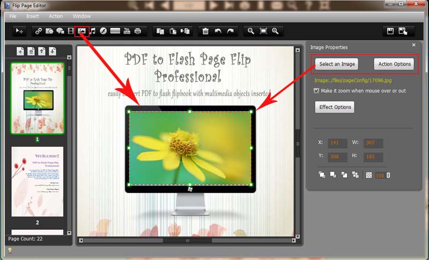The height and width of the screenshot is (260, 429).
Task: Click the fit-to-window zoom icon
Action: click(x=263, y=31)
